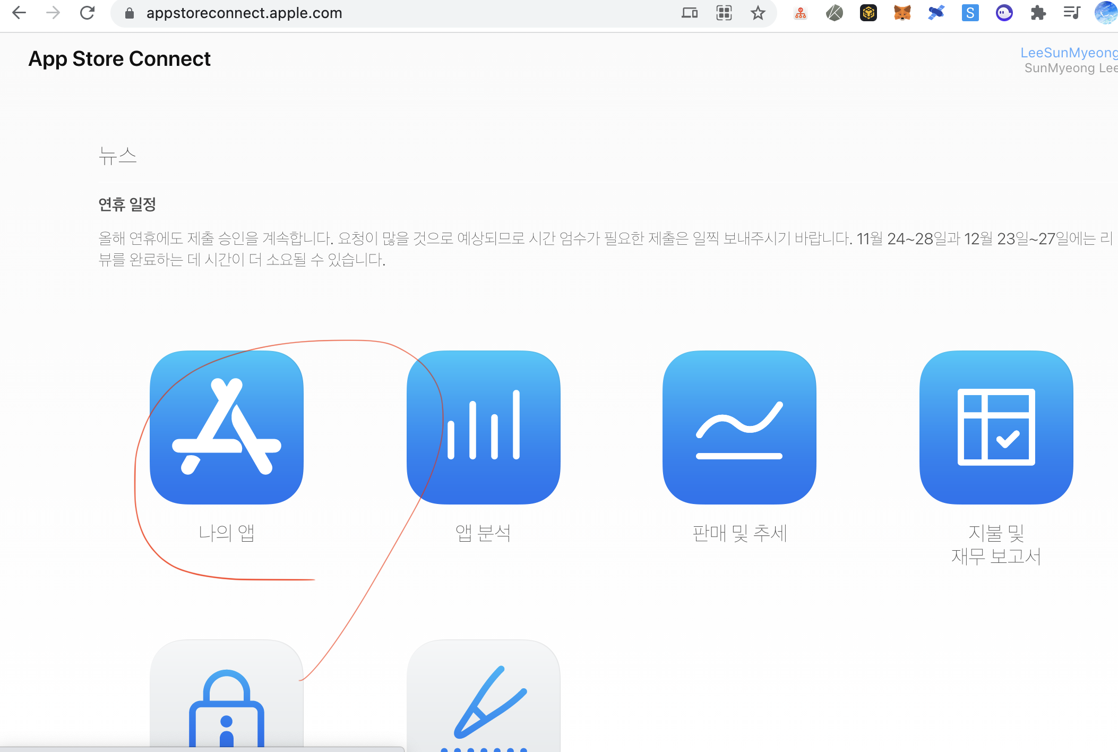Click the QR code grid icon in the address bar

coord(724,13)
